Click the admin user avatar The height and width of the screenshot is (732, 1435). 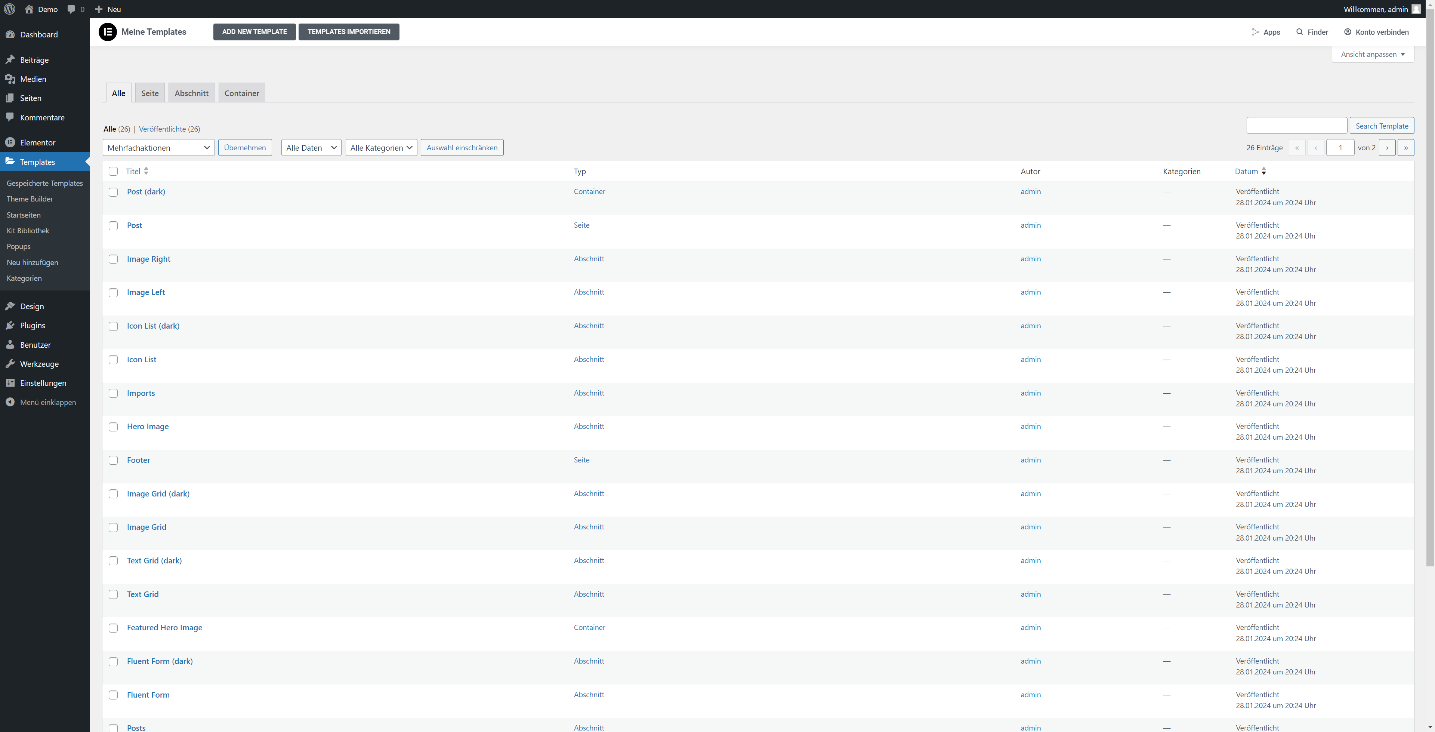pos(1416,9)
